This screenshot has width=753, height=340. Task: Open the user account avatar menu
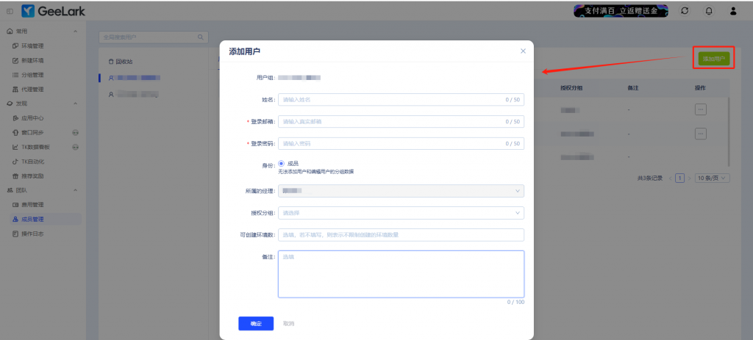coord(733,11)
